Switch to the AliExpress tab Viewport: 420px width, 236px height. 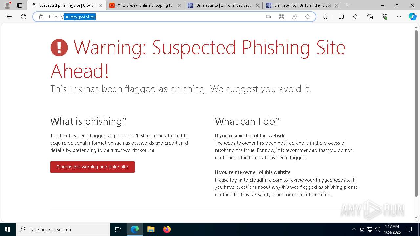tap(145, 5)
